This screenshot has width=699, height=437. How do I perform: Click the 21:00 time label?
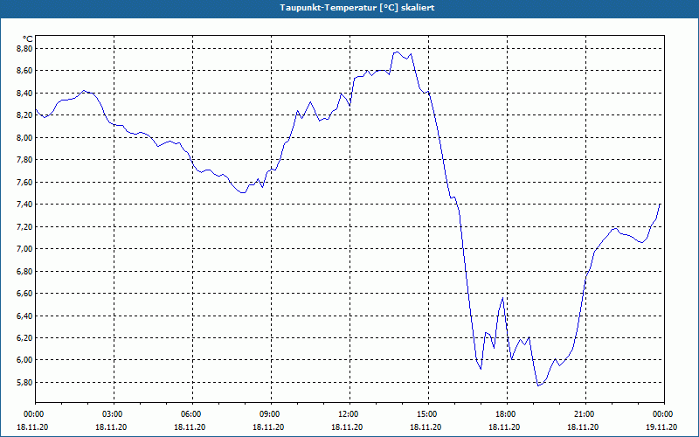tap(585, 414)
